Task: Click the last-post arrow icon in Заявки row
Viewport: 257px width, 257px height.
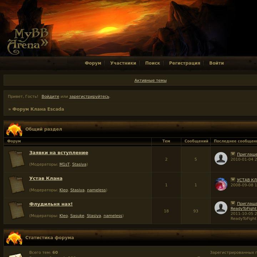Action: point(233,154)
